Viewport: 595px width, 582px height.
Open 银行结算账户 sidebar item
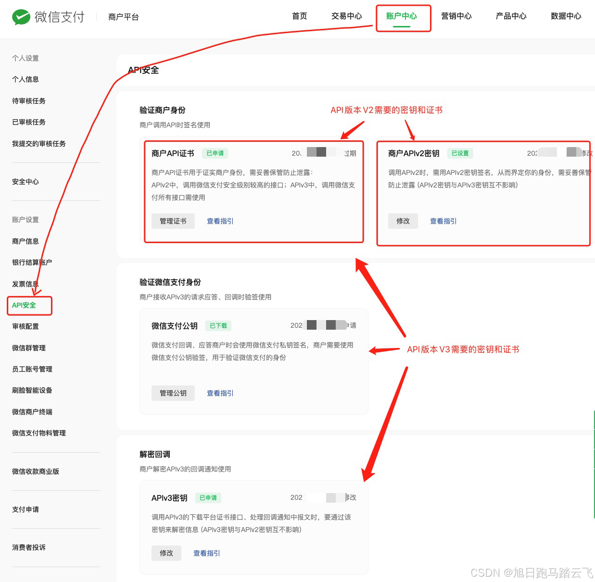[32, 262]
